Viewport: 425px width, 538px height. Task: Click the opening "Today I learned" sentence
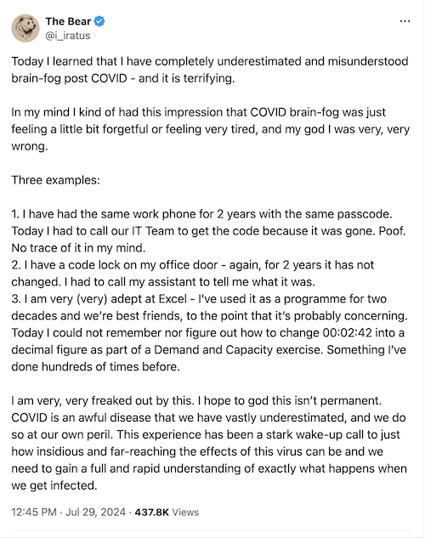[x=210, y=70]
